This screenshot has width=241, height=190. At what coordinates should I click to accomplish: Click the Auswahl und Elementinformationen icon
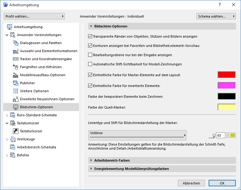click(15, 51)
